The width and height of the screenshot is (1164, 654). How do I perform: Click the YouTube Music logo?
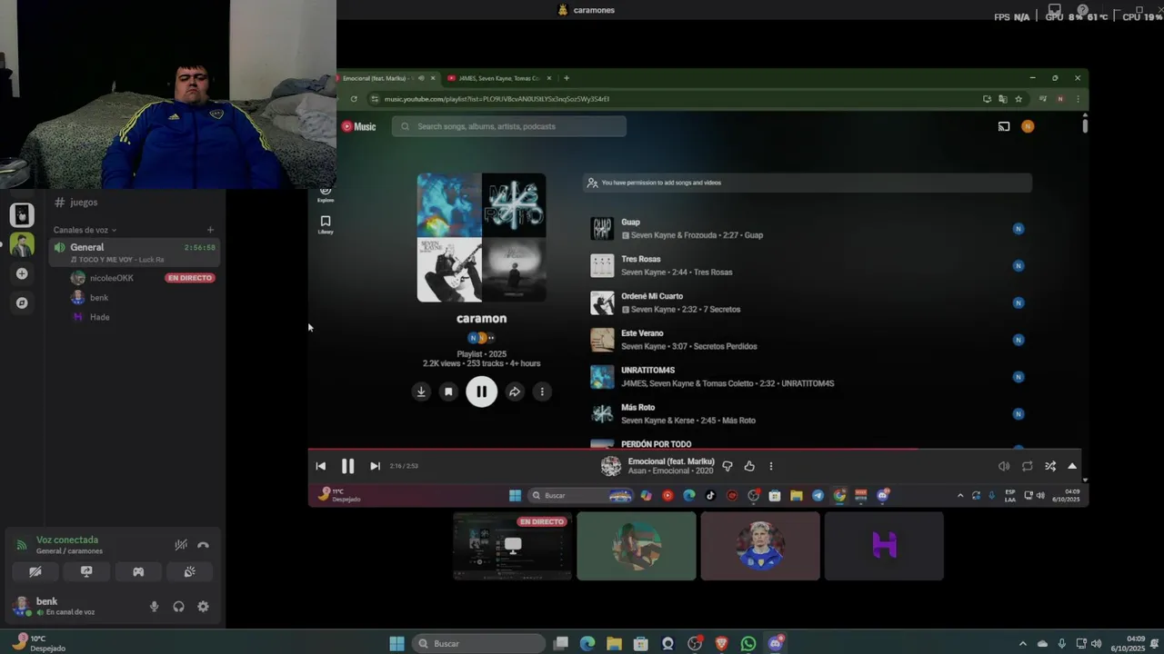click(x=358, y=126)
